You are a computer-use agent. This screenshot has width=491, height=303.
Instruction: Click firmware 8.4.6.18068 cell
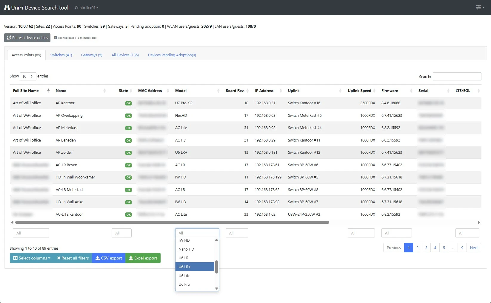(391, 103)
